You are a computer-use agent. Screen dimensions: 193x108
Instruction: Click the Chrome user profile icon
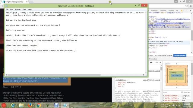pyautogui.click(x=176, y=1)
